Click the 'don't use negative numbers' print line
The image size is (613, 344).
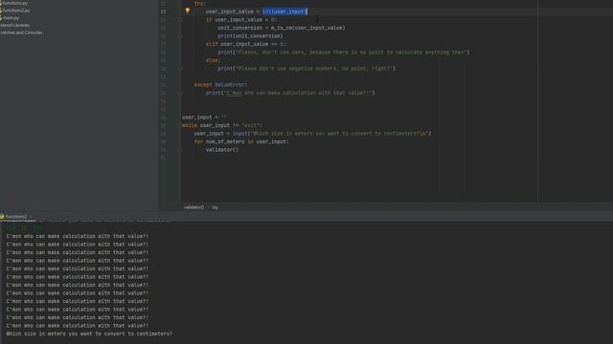(306, 69)
